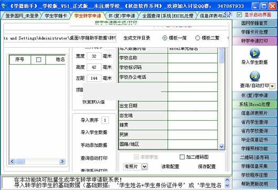
Task: Open 信息详表照片 in the sidebar
Action: pyautogui.click(x=254, y=113)
